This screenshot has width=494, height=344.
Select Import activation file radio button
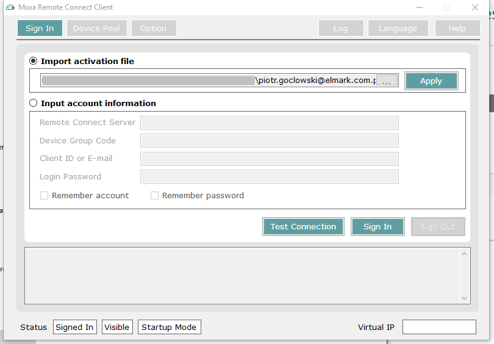click(34, 61)
